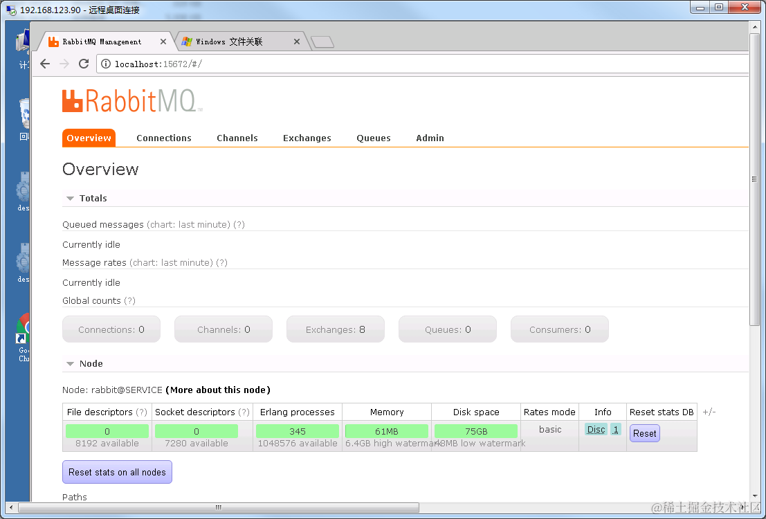Click the RabbitMQ favicon on the browser tab
Image resolution: width=766 pixels, height=519 pixels.
pyautogui.click(x=53, y=41)
